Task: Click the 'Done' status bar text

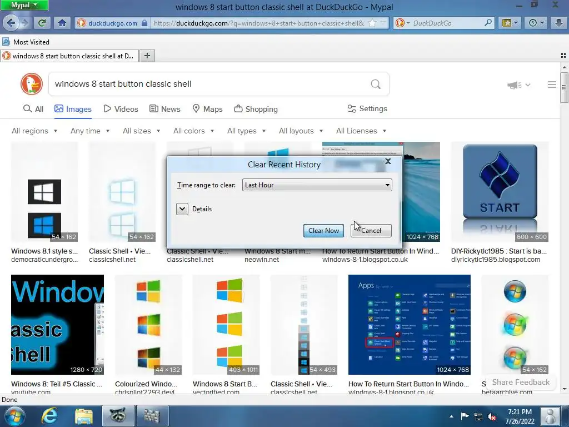Action: (9, 400)
